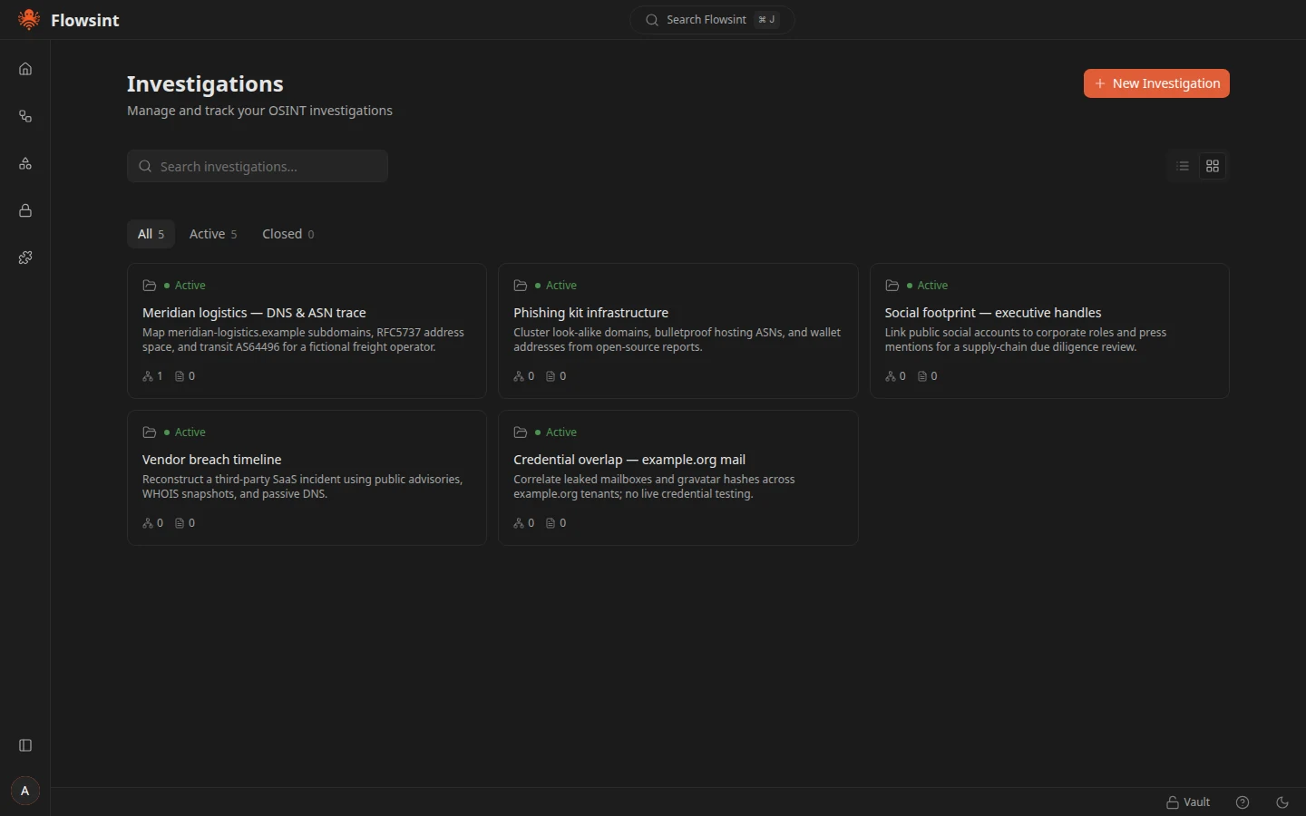1306x816 pixels.
Task: Click sketch count icon on Meridian card
Action: 148,376
